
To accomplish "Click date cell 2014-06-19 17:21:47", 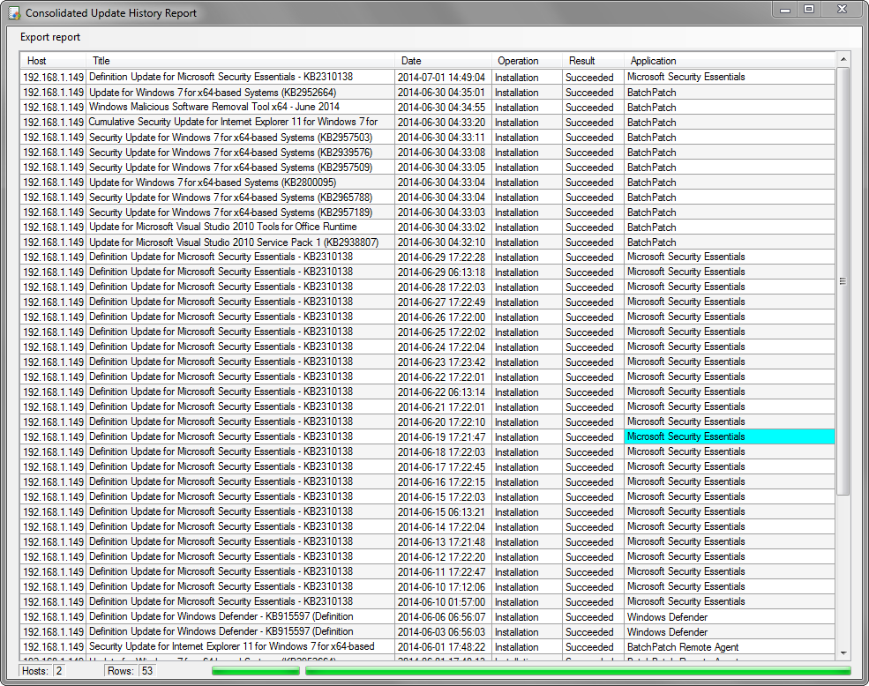I will [443, 436].
